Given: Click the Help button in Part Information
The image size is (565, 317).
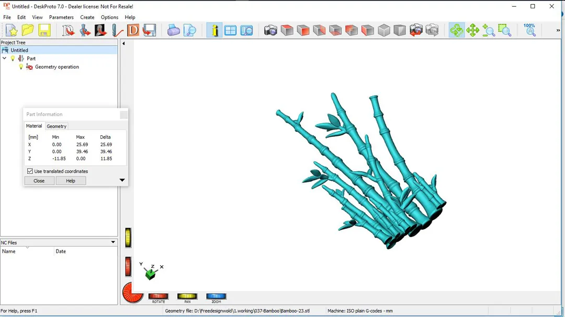Looking at the screenshot, I should coord(71,181).
